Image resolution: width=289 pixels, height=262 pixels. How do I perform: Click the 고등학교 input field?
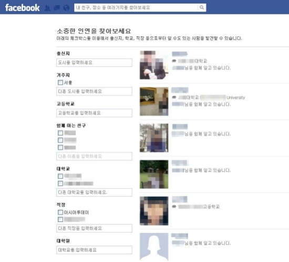point(94,113)
